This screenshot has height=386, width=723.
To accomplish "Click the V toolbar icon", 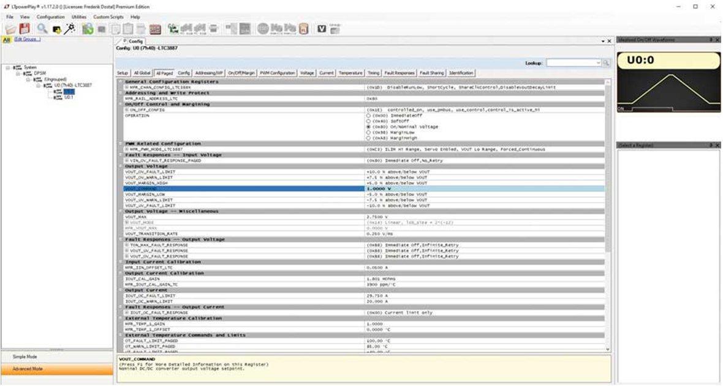I will click(x=322, y=29).
